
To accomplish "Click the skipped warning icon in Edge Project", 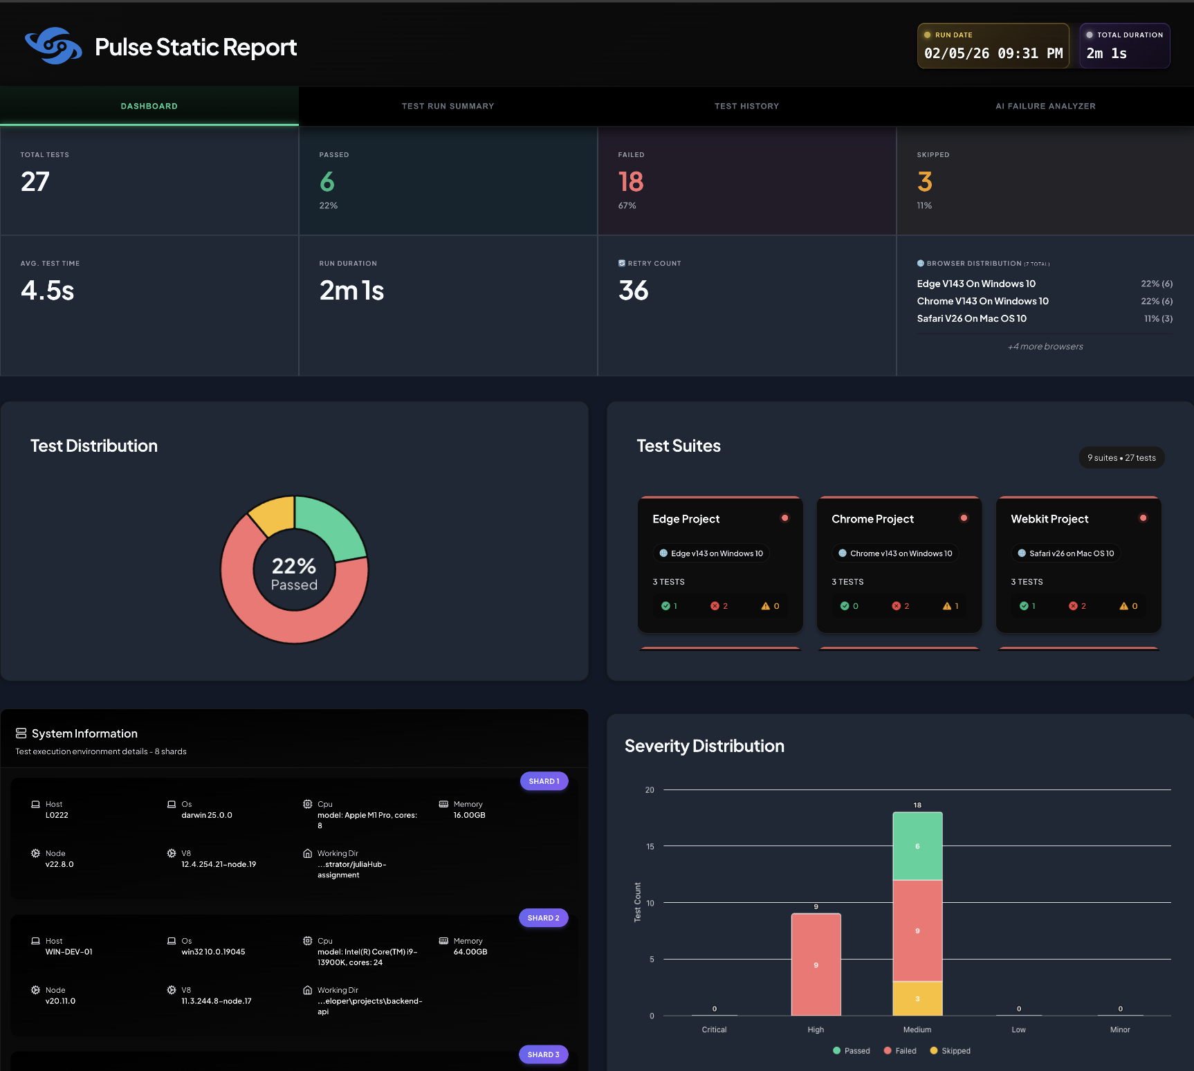I will tap(765, 606).
